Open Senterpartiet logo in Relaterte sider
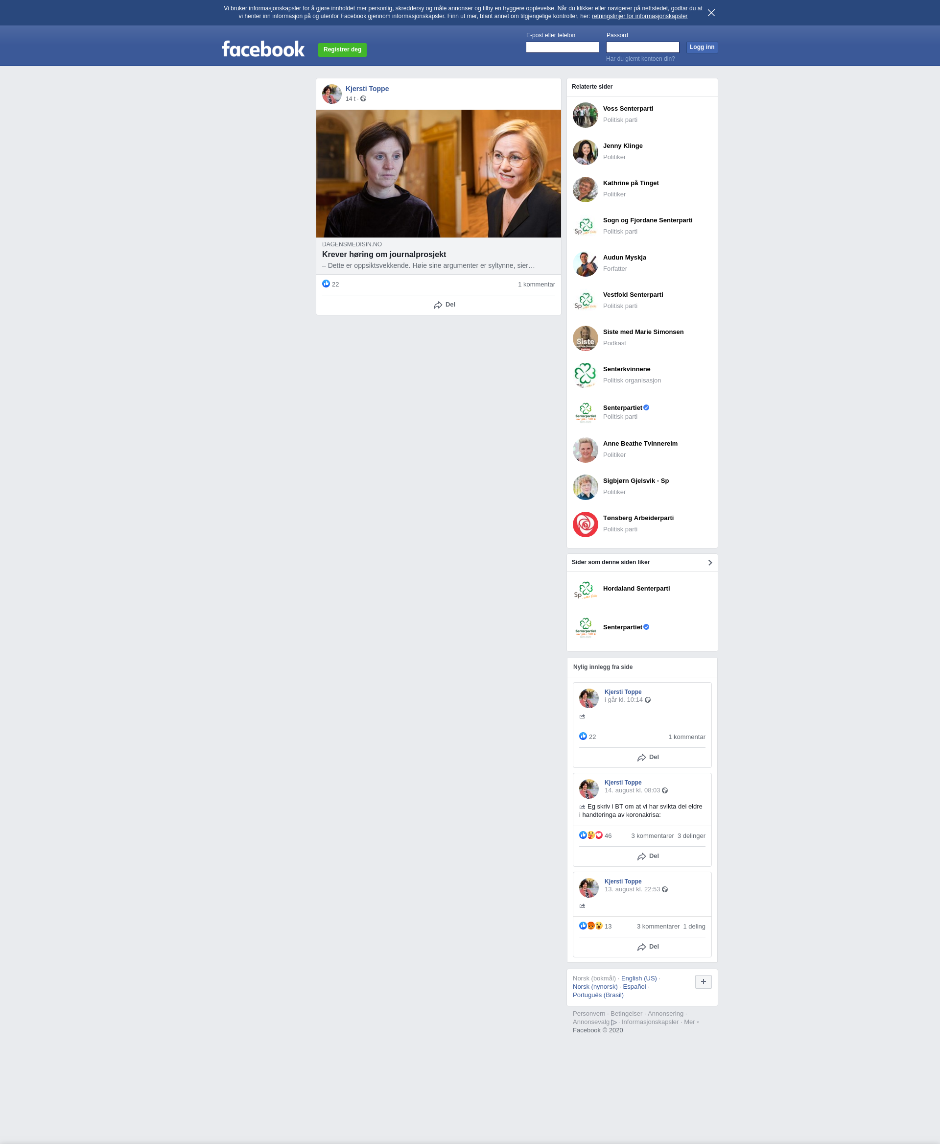 click(x=586, y=413)
